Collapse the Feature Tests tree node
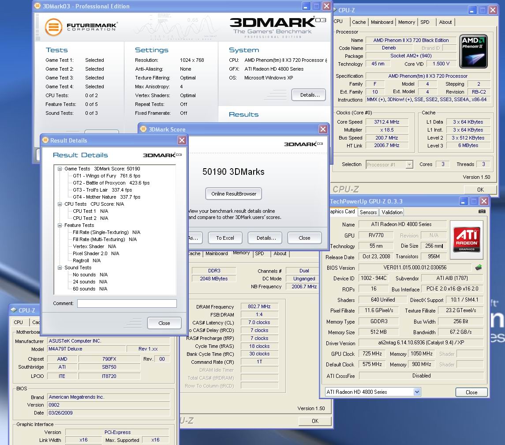Screen dimensions: 505x445 60,226
